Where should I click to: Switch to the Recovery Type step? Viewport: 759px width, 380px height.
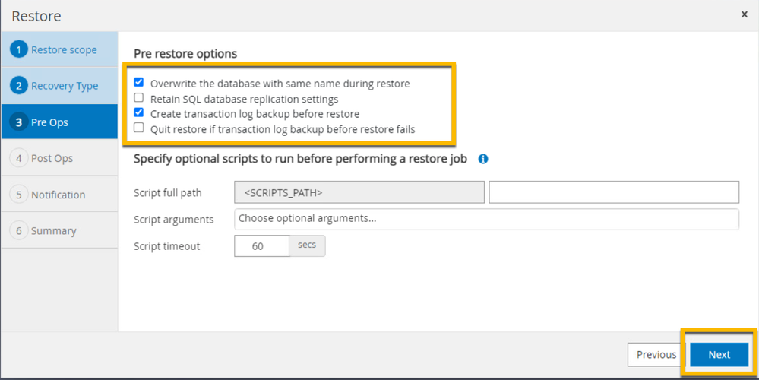point(65,86)
